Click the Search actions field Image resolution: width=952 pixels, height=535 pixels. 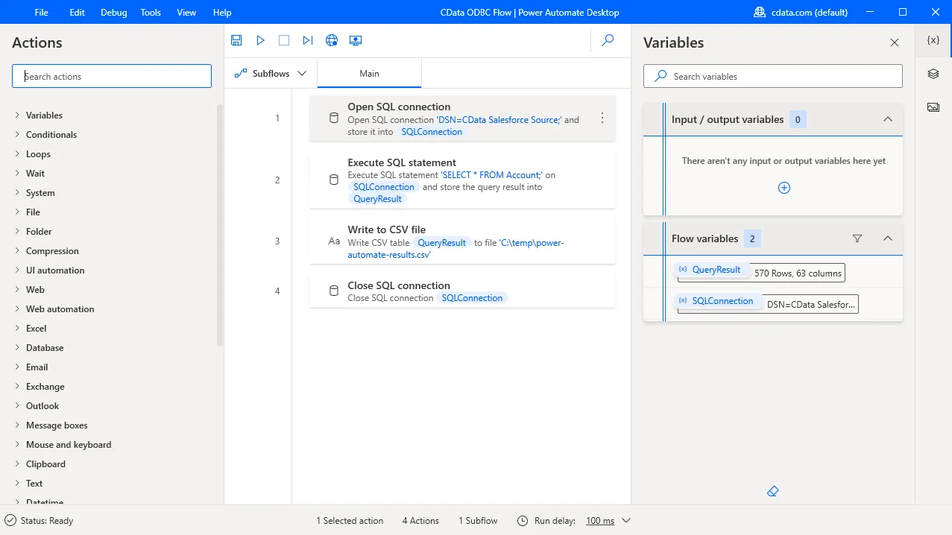(111, 75)
